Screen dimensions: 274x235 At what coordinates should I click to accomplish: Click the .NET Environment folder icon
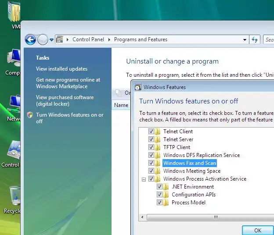pos(166,187)
